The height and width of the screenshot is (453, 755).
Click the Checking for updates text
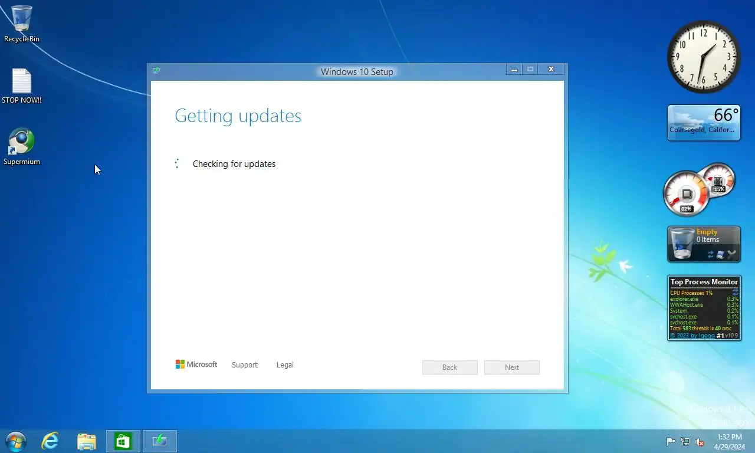click(x=234, y=164)
